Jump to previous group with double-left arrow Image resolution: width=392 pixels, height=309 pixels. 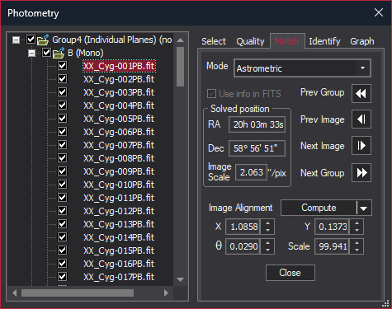tap(361, 94)
